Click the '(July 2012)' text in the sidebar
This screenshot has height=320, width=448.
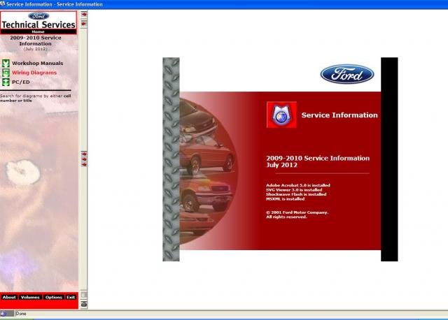36,49
